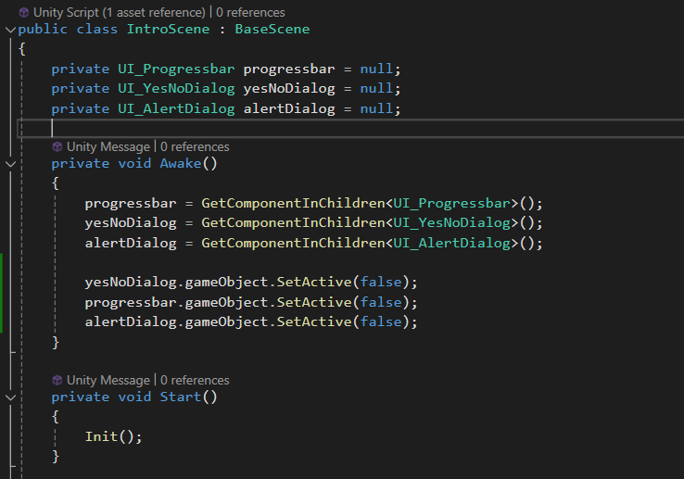Click the IntroScene class name
Viewport: 684px width, 479px height.
pyautogui.click(x=168, y=30)
